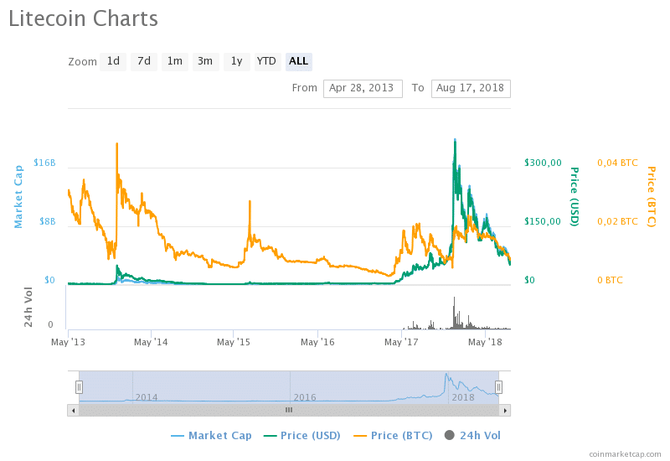
Task: Click the navigator scrollbar right arrow
Action: coord(505,411)
